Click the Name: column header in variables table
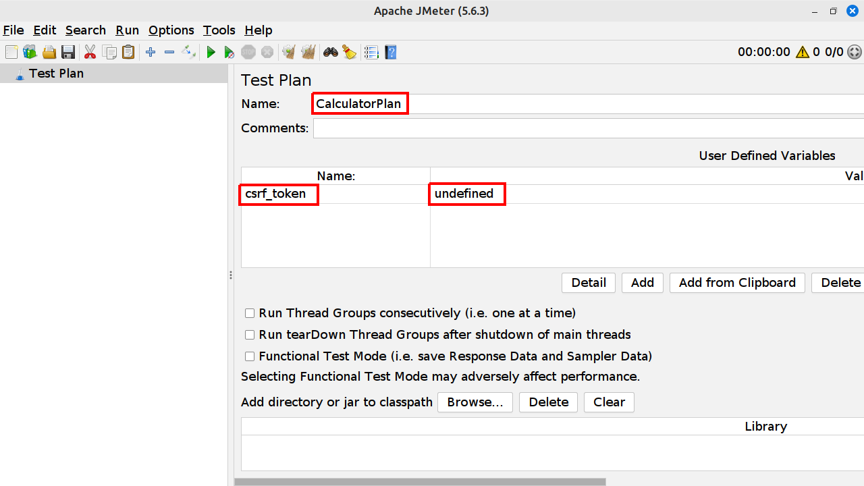Viewport: 864px width, 486px height. pyautogui.click(x=335, y=176)
